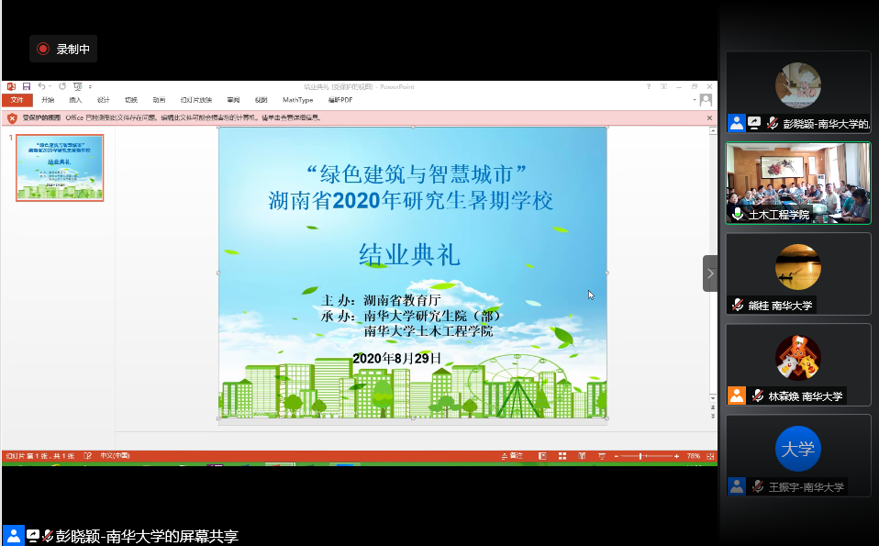Click the fit slide to window icon
The image size is (879, 546).
tap(709, 456)
